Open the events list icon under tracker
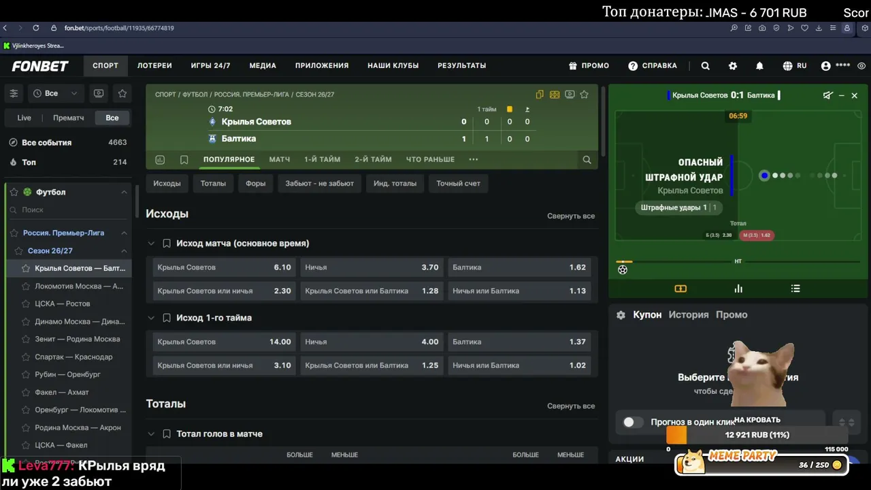This screenshot has height=490, width=871. (795, 289)
